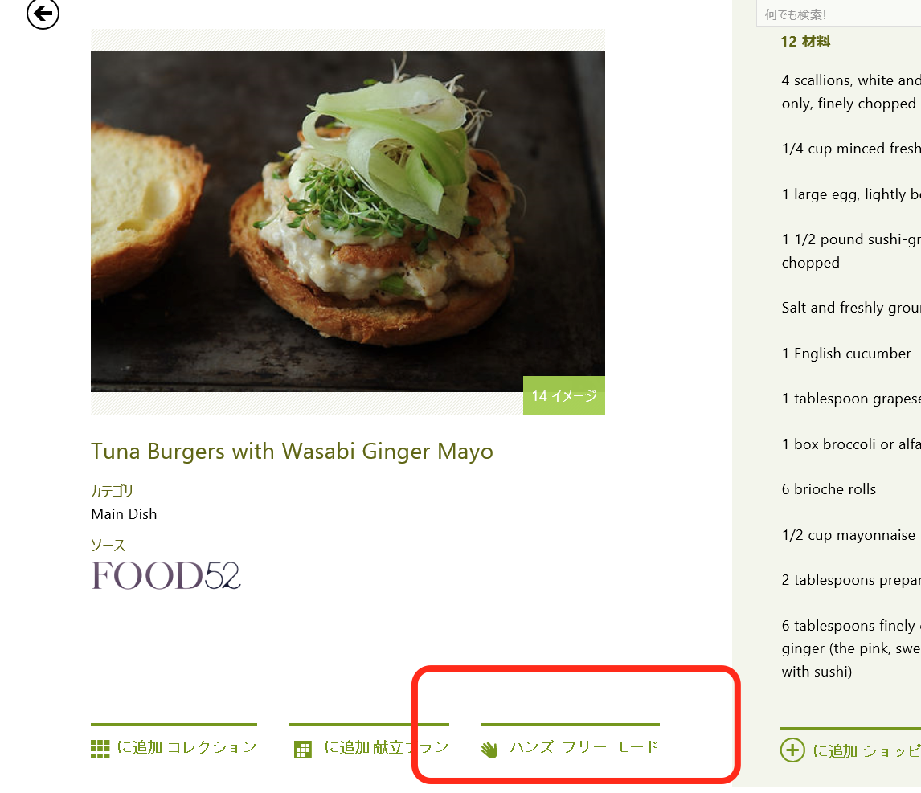The height and width of the screenshot is (793, 921).
Task: Select the 1/2 cup mayonnaise ingredient
Action: [x=848, y=535]
